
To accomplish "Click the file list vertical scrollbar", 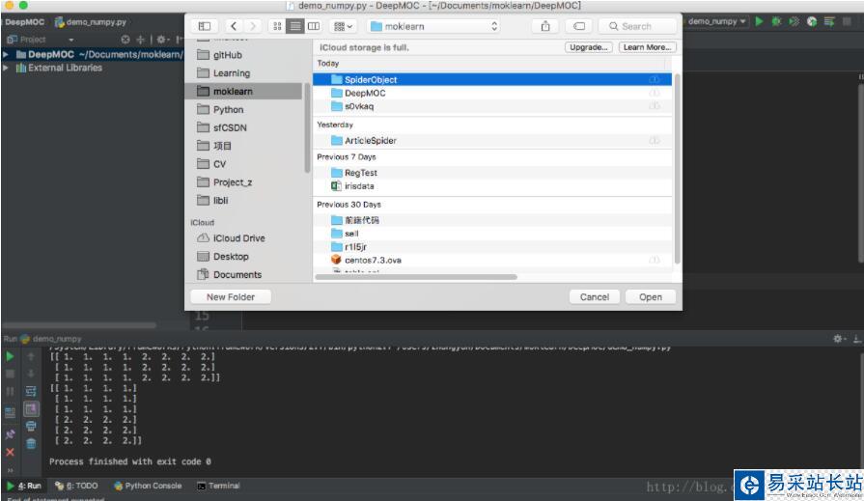I will coord(678,168).
